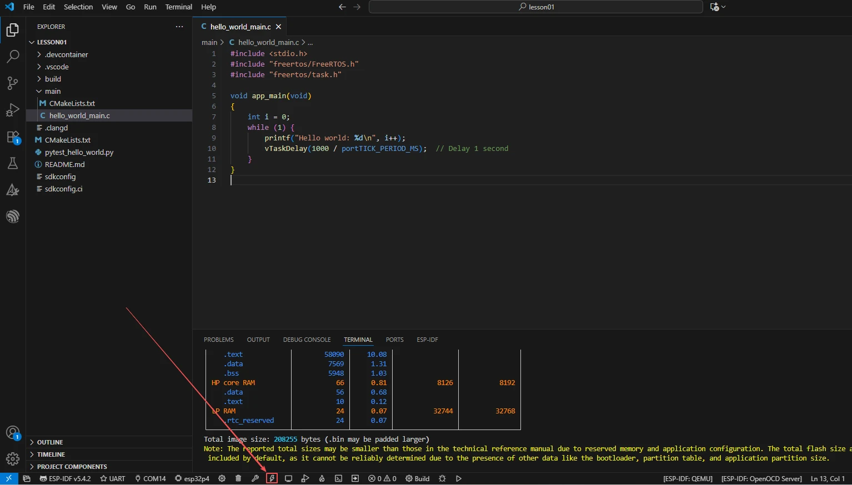Click the ESP-IDF flash device lightning icon
This screenshot has width=852, height=485.
click(272, 478)
